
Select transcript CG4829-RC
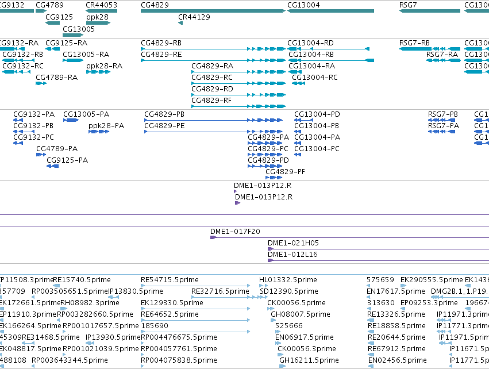point(238,83)
